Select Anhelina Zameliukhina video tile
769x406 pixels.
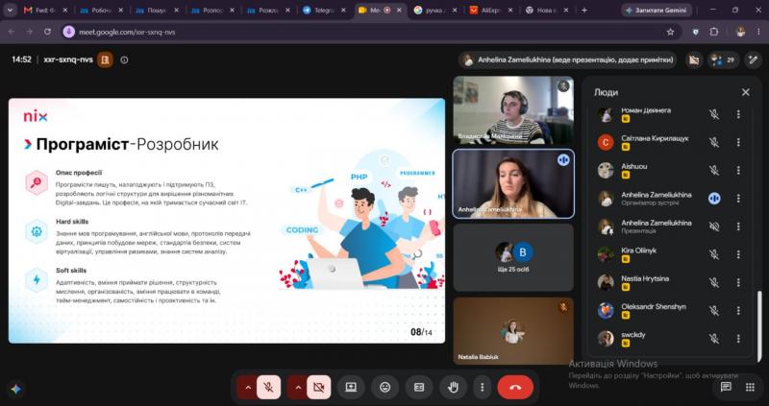click(513, 183)
